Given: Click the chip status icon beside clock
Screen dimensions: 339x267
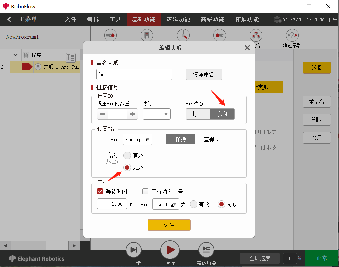Looking at the screenshot, I should 277,19.
